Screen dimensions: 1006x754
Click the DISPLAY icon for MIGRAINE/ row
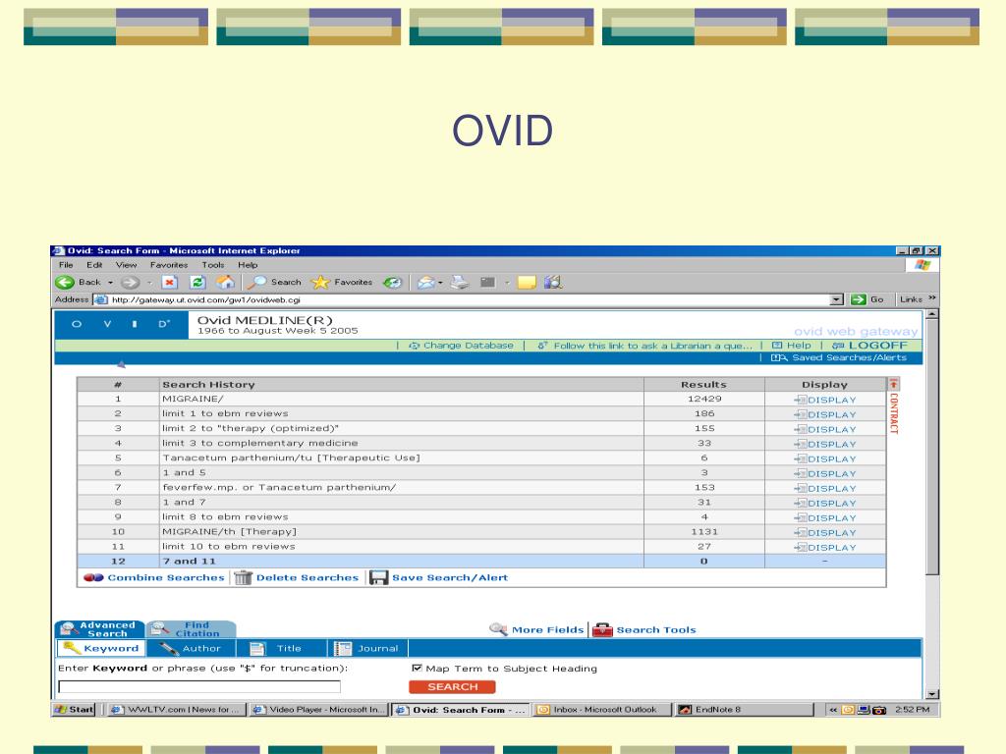point(801,401)
